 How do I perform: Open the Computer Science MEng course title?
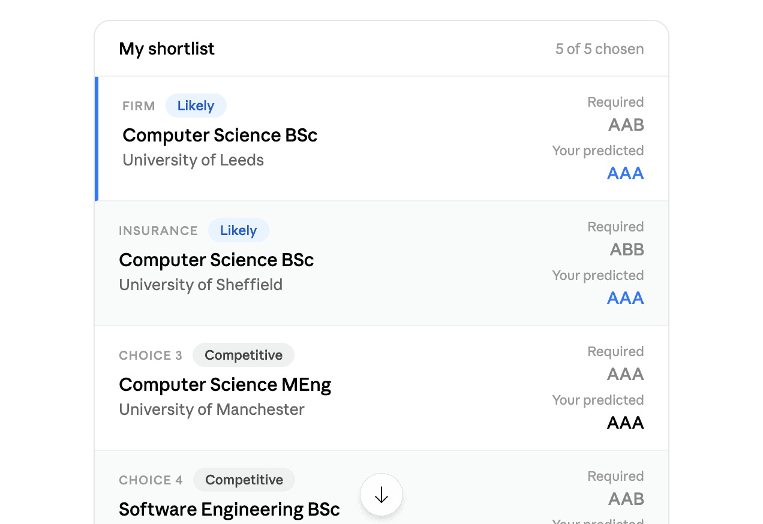[225, 385]
